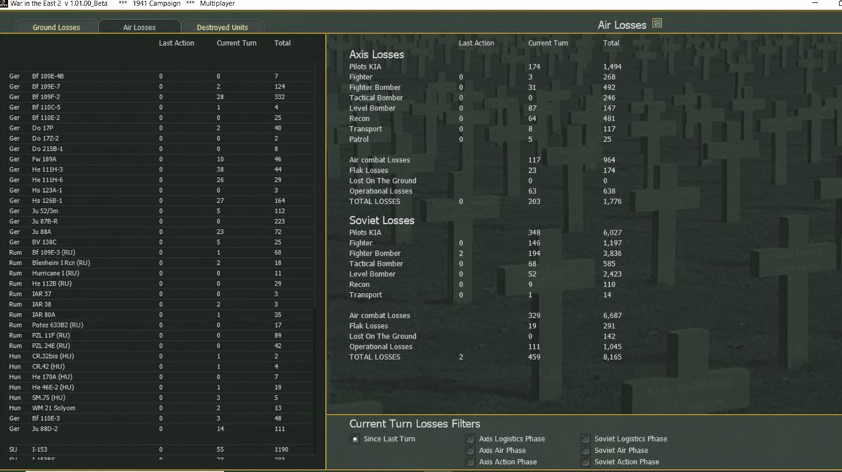Select the He 170A (HU) row
842x472 pixels.
pyautogui.click(x=160, y=377)
